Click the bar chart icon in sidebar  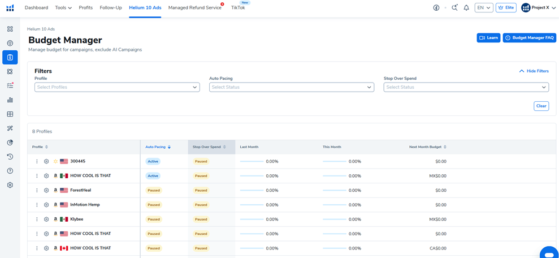(x=10, y=100)
